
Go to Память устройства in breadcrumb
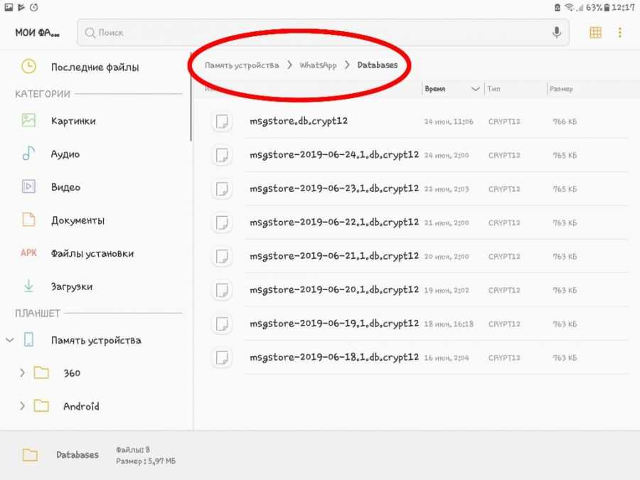pyautogui.click(x=242, y=65)
